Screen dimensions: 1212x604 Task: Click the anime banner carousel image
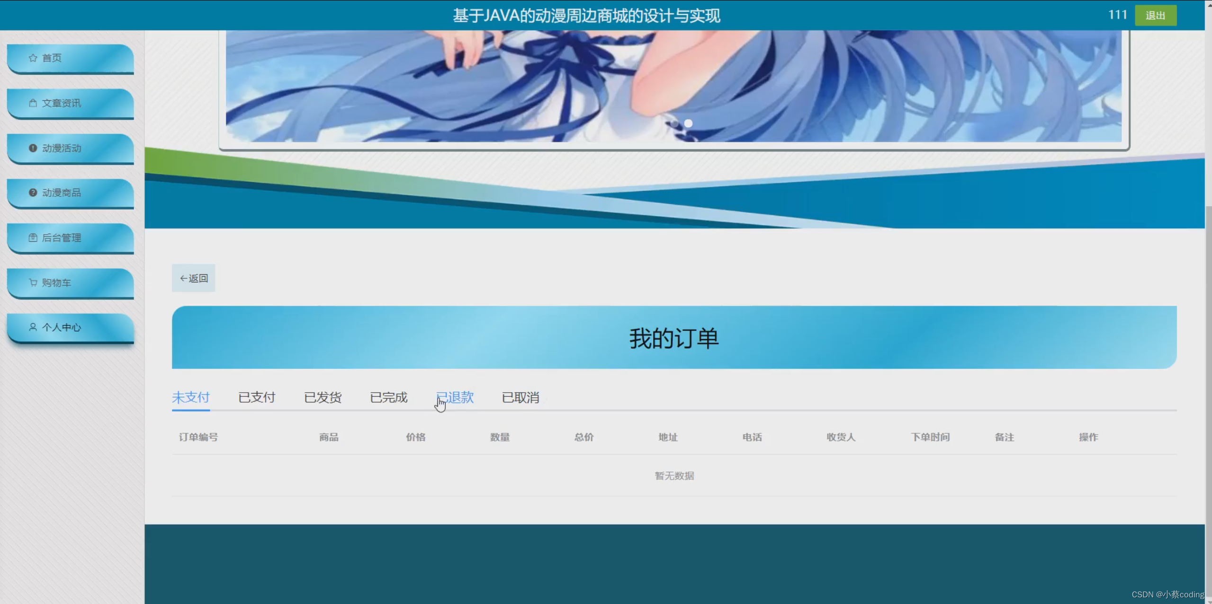673,86
